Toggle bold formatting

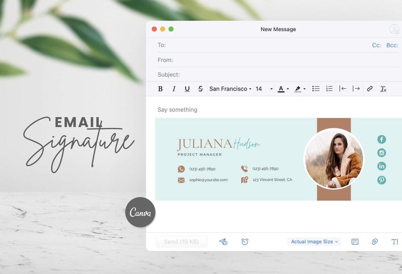coord(160,89)
